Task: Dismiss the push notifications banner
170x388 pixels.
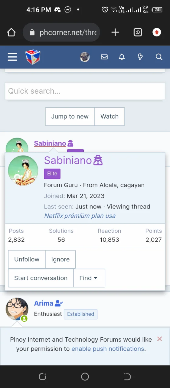Action: [160, 339]
